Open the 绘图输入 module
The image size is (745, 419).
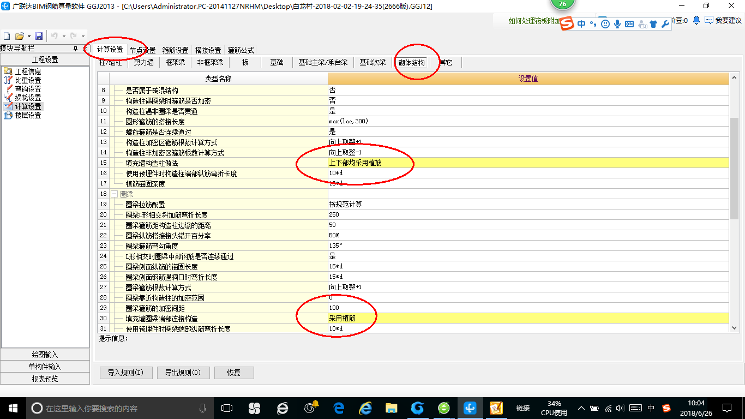click(45, 355)
